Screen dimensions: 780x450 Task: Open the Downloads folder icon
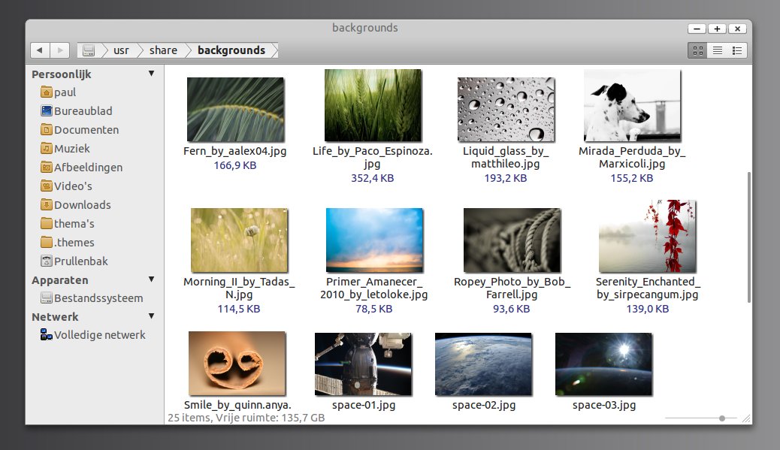47,205
